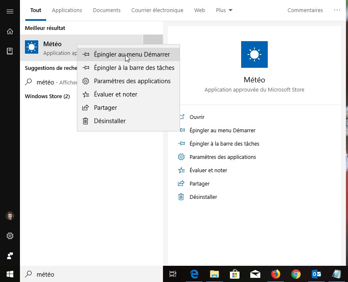
Task: Select Épingler à la barre des tâches in context menu
Action: pyautogui.click(x=134, y=68)
